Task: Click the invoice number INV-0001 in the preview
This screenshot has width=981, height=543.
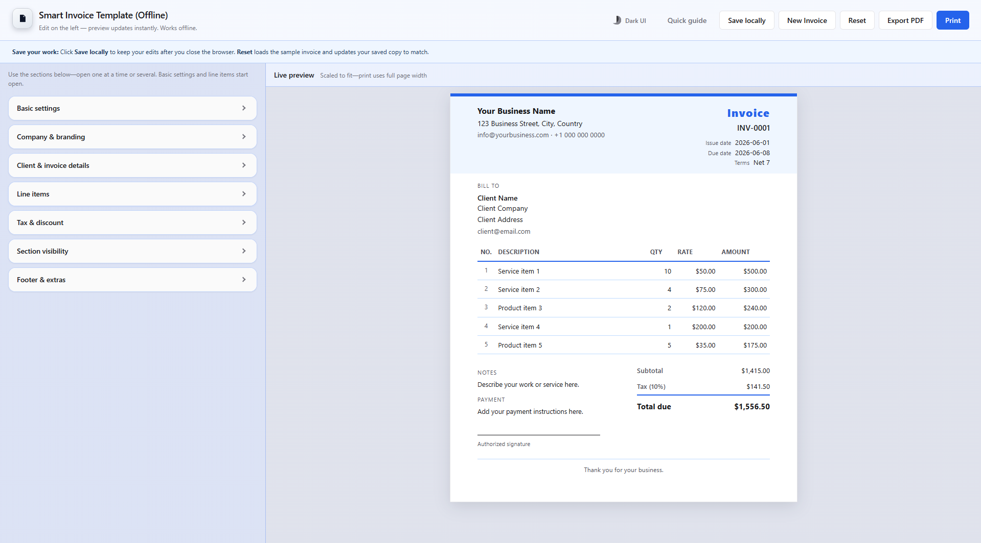Action: tap(752, 128)
